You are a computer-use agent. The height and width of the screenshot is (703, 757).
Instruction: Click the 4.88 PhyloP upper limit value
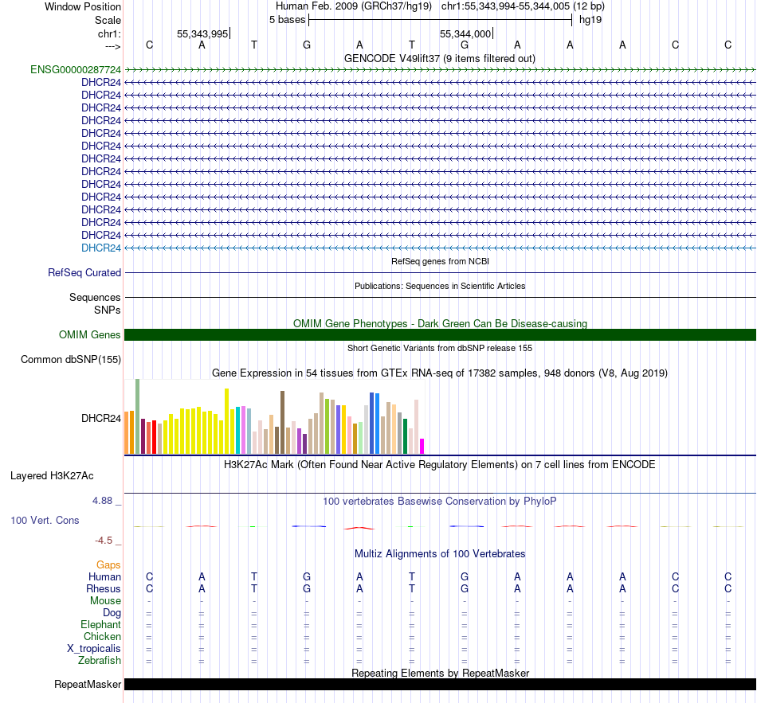[x=102, y=501]
